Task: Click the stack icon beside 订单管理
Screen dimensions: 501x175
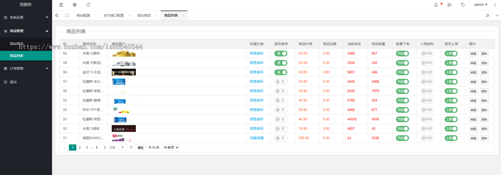Action: pyautogui.click(x=5, y=68)
